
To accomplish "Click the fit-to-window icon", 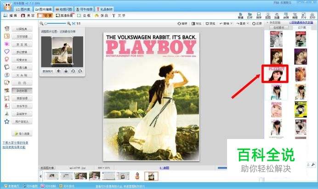I will 74,23.
